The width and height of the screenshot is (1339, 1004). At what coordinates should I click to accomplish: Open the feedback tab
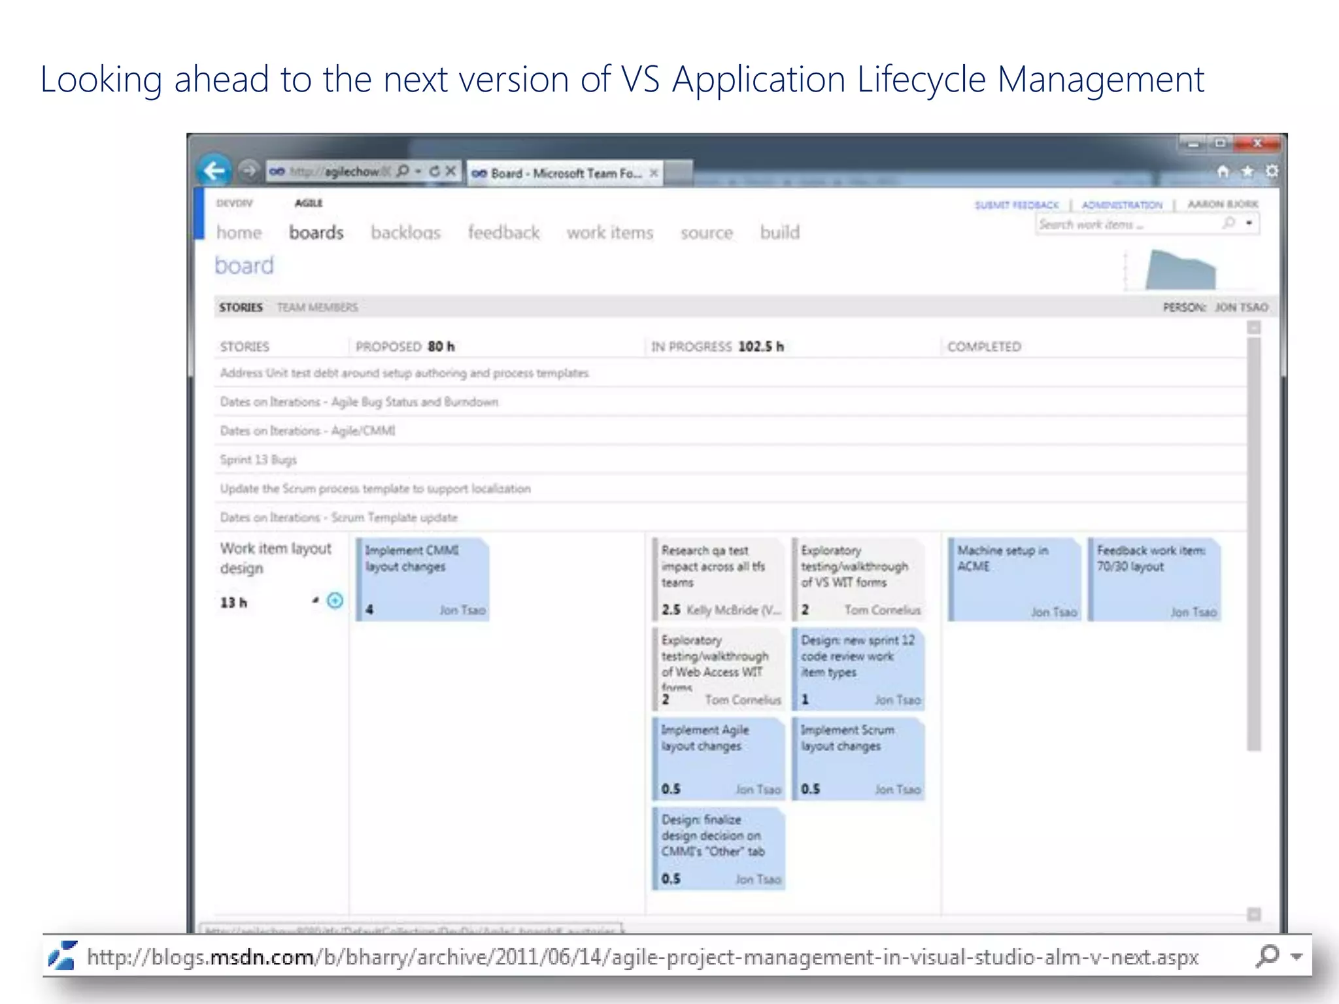pos(503,233)
